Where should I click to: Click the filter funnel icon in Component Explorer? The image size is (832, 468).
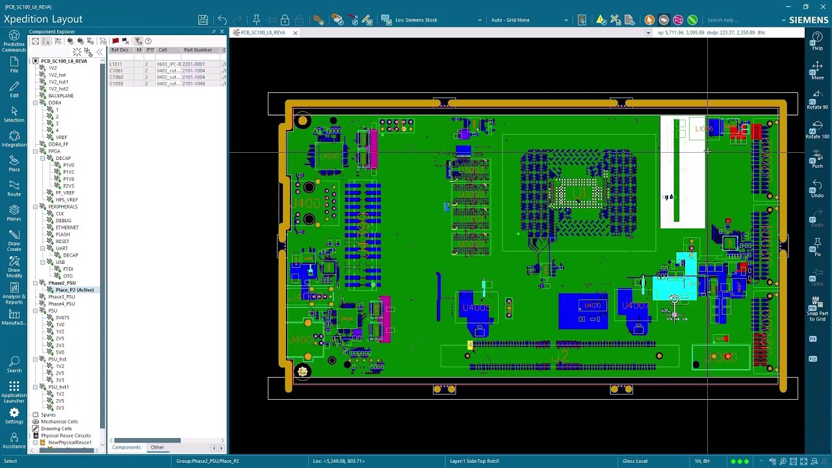(138, 41)
